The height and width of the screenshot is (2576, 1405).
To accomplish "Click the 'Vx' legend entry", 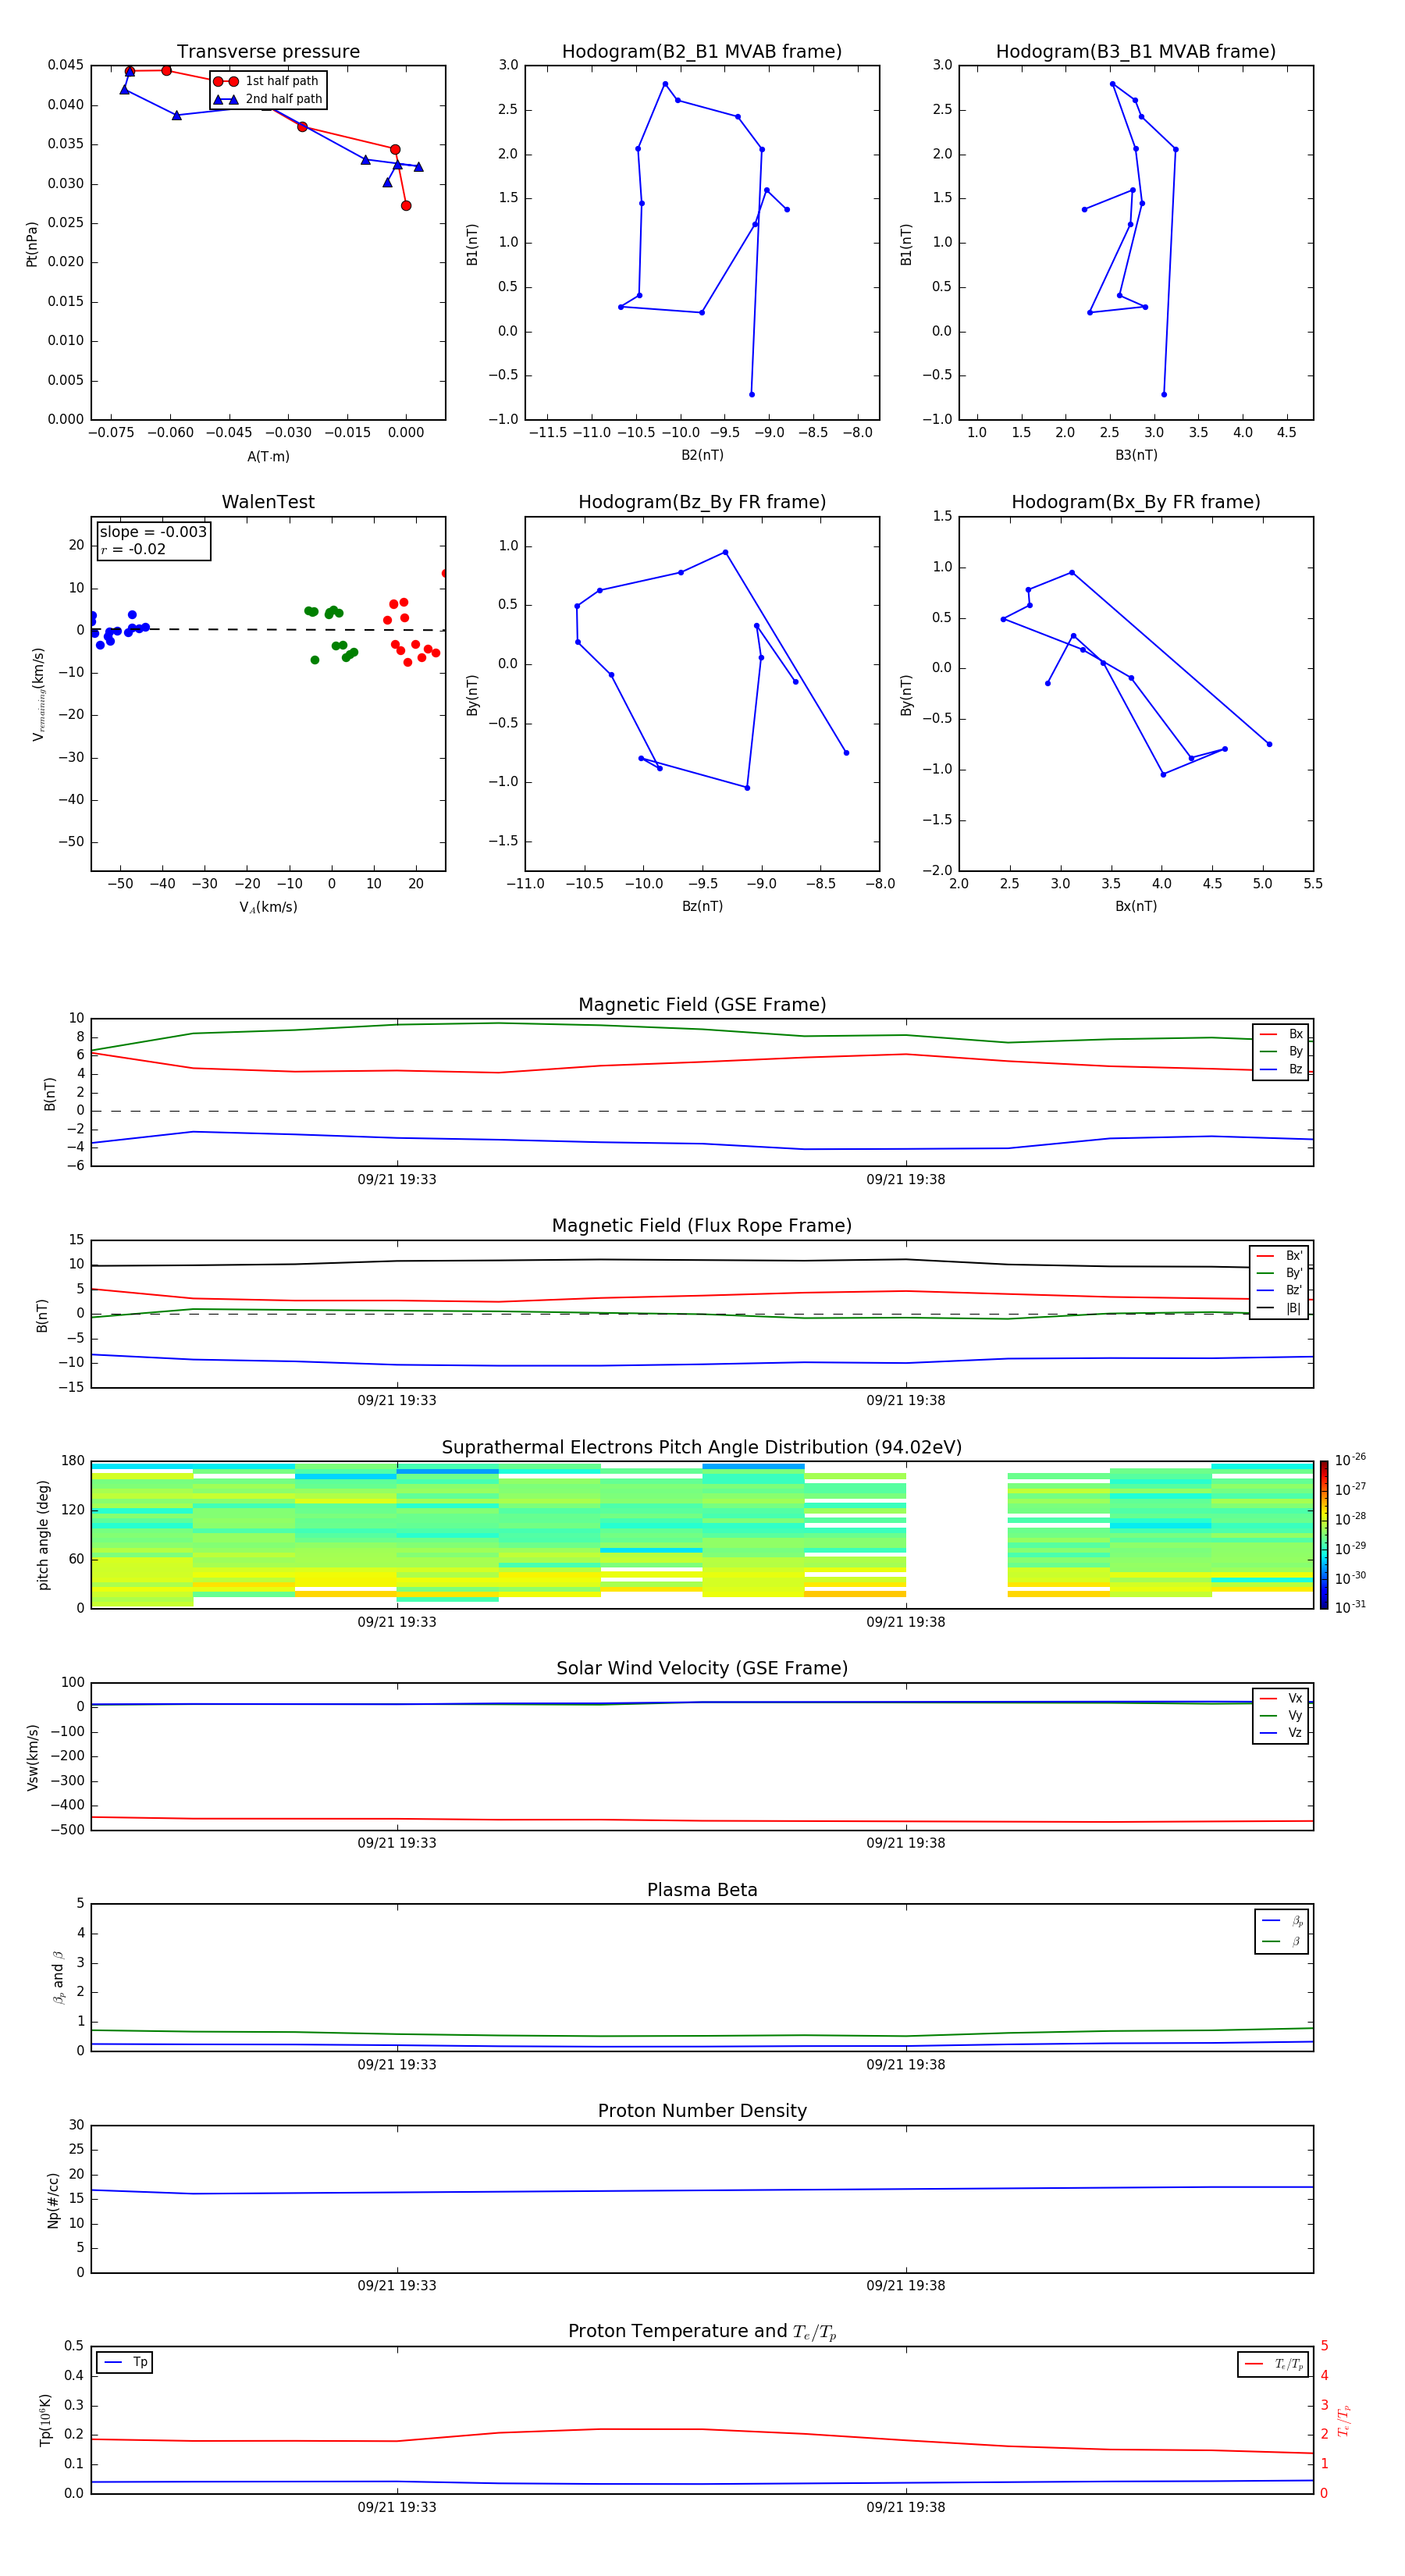I will [x=1281, y=1698].
